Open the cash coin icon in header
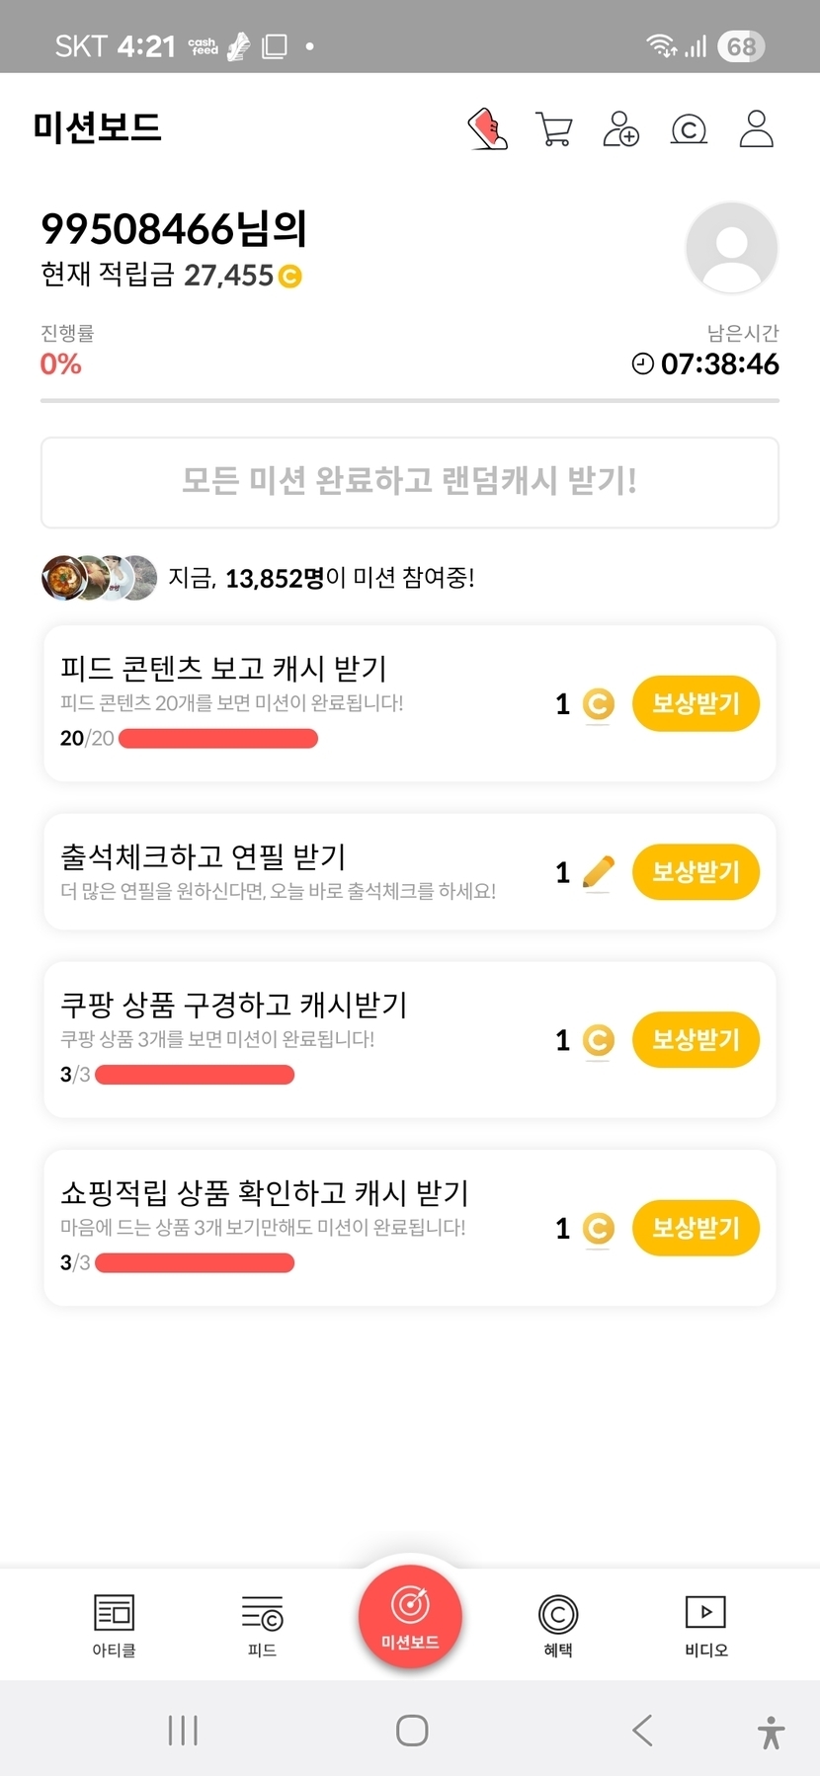Viewport: 820px width, 1776px height. tap(689, 129)
